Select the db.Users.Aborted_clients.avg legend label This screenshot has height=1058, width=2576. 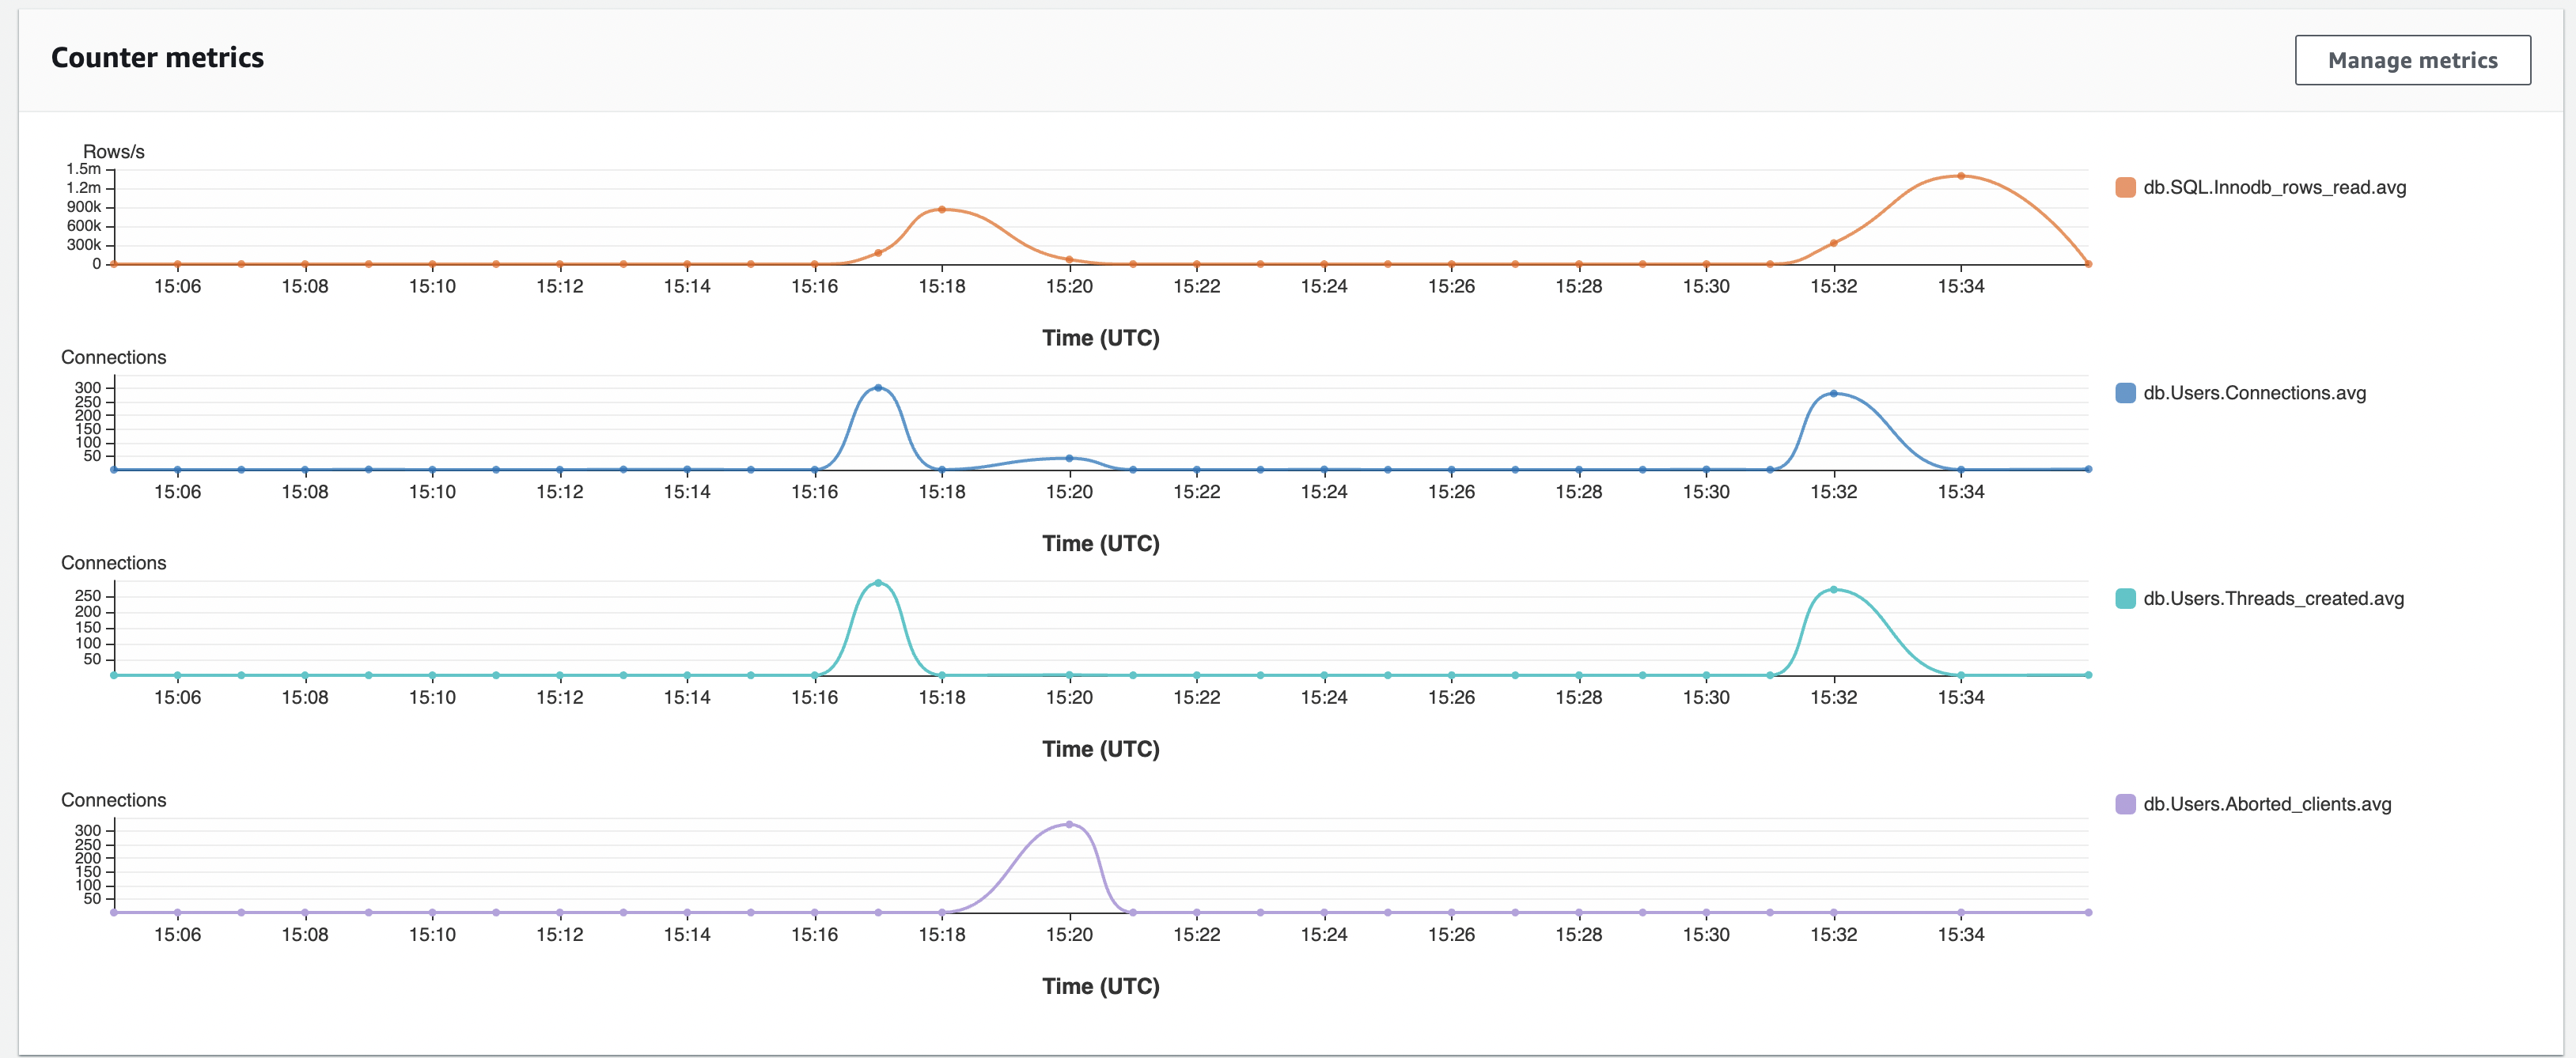coord(2267,805)
